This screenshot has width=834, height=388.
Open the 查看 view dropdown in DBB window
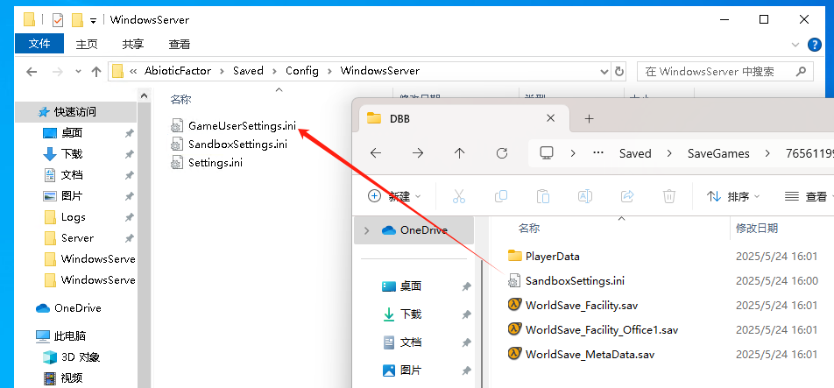click(x=809, y=197)
